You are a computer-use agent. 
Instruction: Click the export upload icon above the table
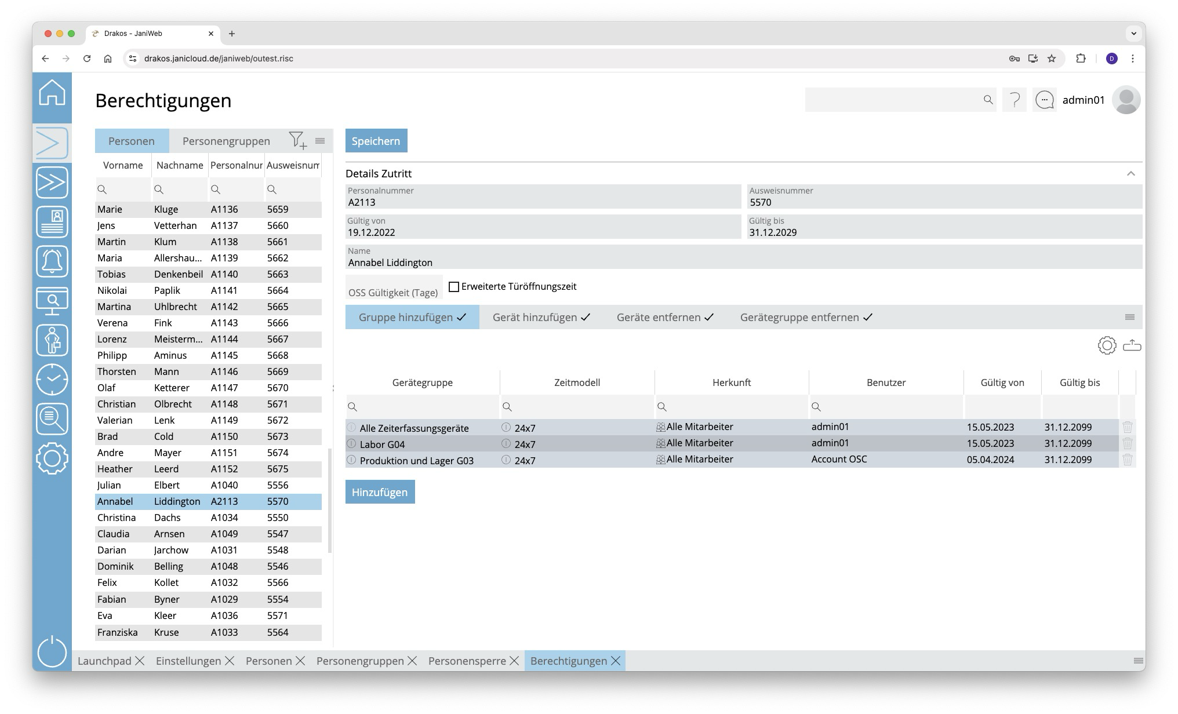click(x=1132, y=346)
